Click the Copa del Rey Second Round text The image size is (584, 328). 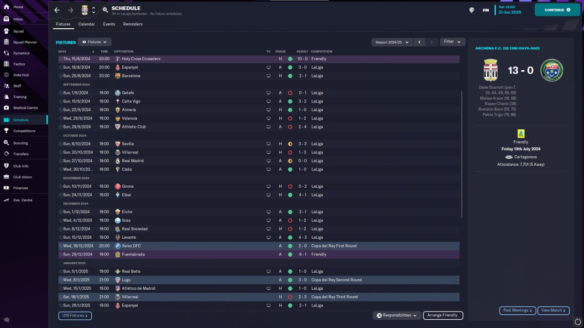[x=337, y=280]
